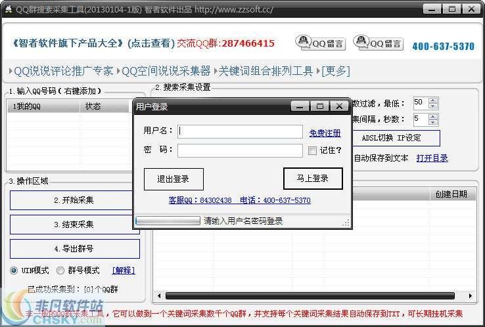
Task: Increase the 间隔秒数 value with up arrow
Action: pos(433,117)
